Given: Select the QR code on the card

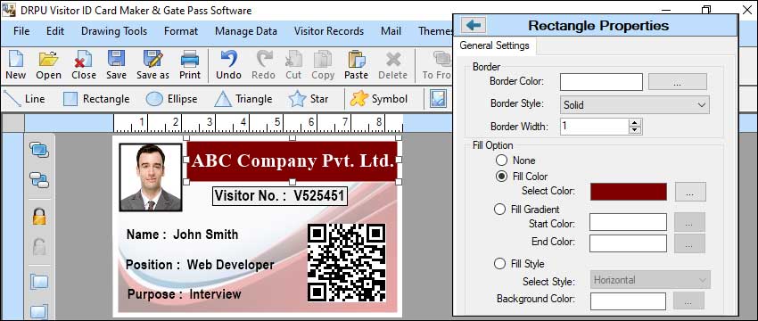Looking at the screenshot, I should click(x=347, y=262).
